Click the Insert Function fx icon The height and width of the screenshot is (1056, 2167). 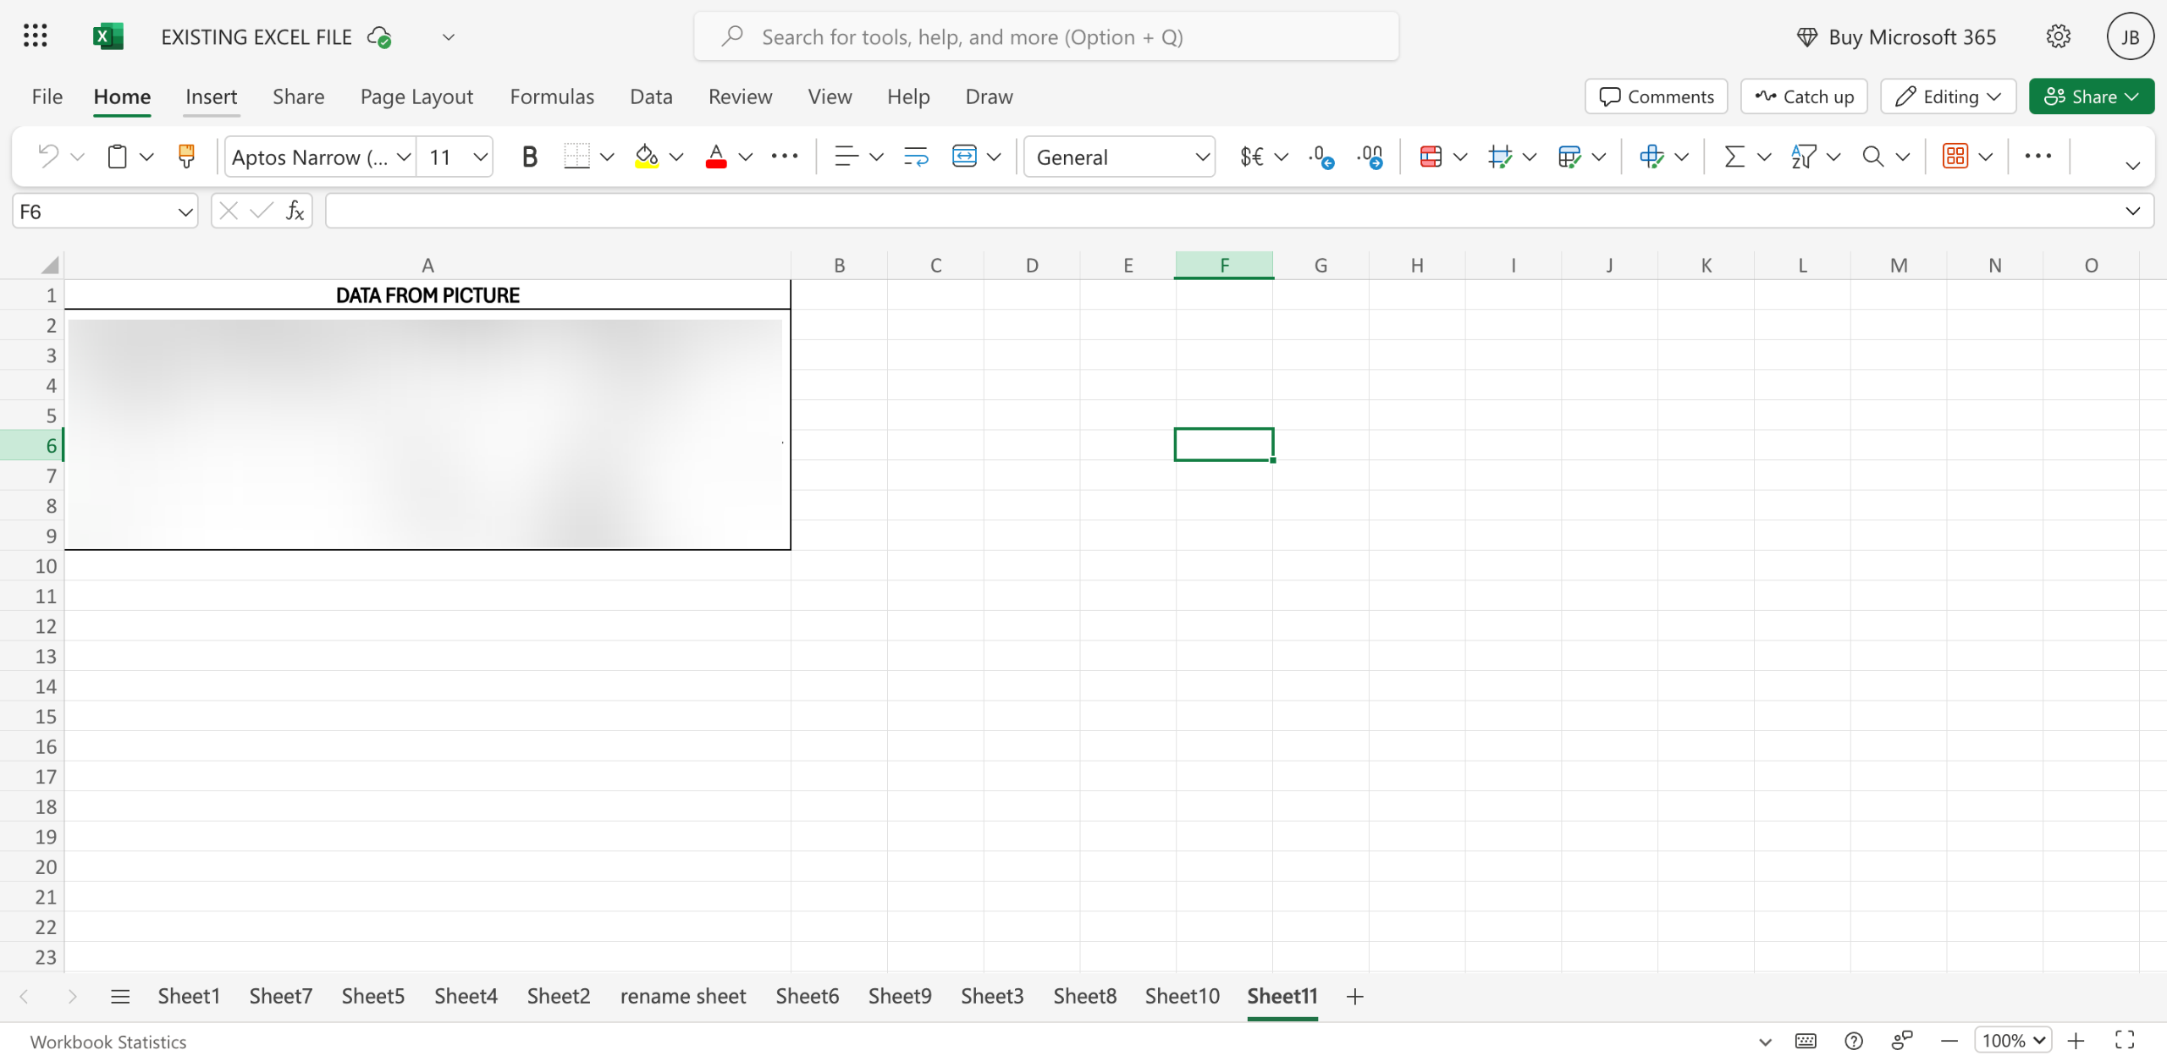[295, 212]
